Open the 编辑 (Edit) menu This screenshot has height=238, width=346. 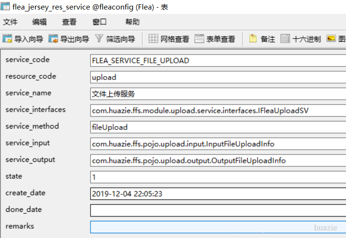click(39, 22)
